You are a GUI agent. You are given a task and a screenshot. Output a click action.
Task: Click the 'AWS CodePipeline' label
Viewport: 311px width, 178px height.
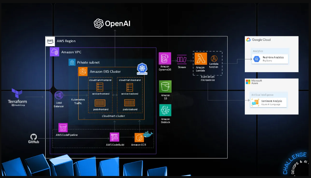tap(67, 135)
